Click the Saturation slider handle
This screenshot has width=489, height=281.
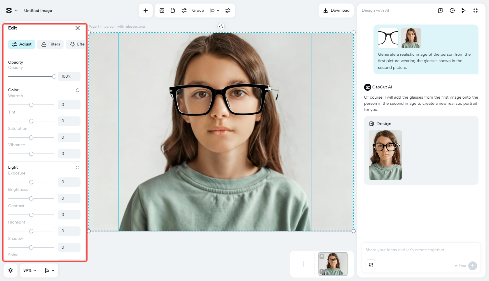(31, 137)
